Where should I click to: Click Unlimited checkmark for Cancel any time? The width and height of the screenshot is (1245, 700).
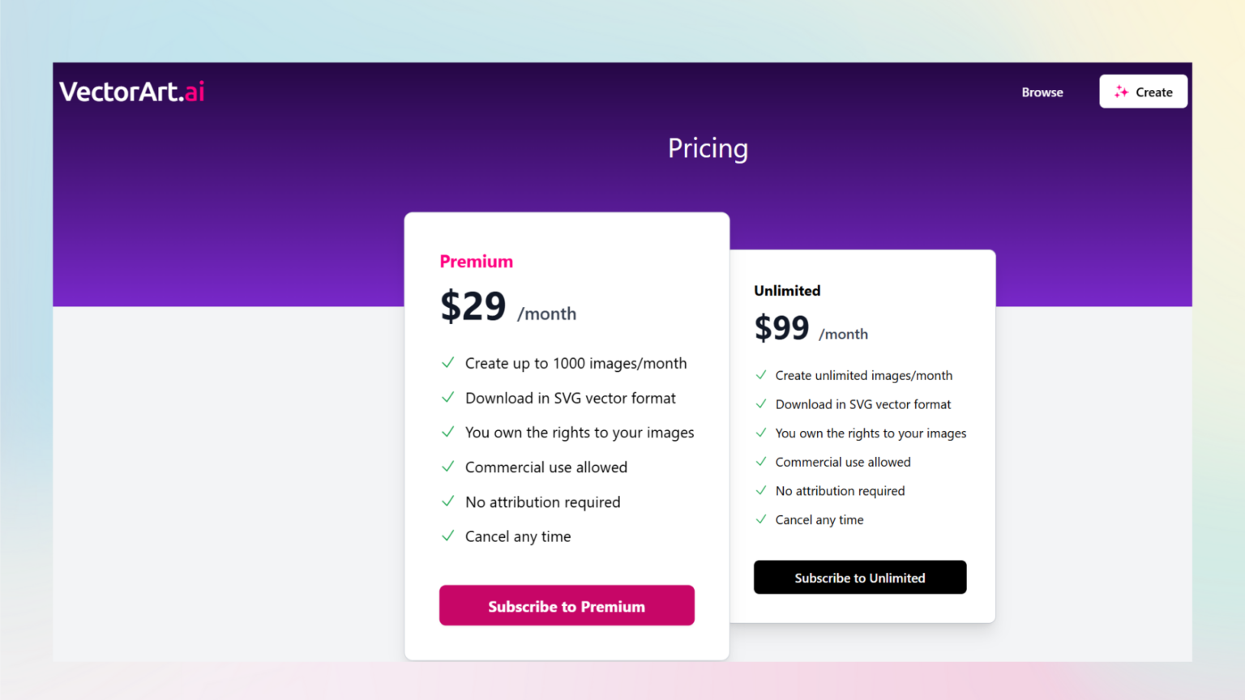761,519
